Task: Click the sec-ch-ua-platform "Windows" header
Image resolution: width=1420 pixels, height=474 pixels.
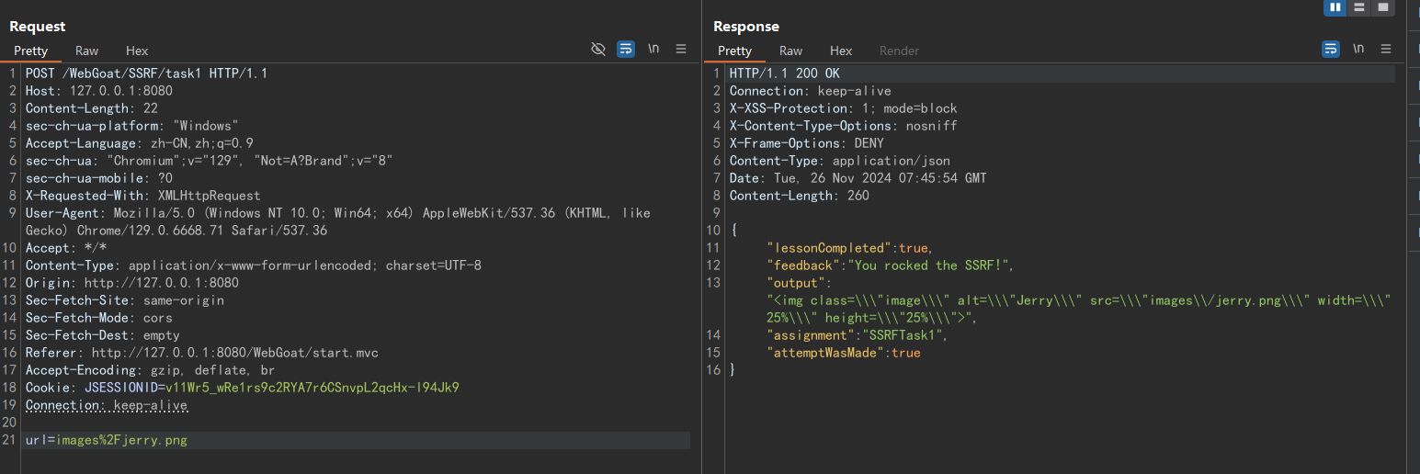Action: pyautogui.click(x=131, y=126)
